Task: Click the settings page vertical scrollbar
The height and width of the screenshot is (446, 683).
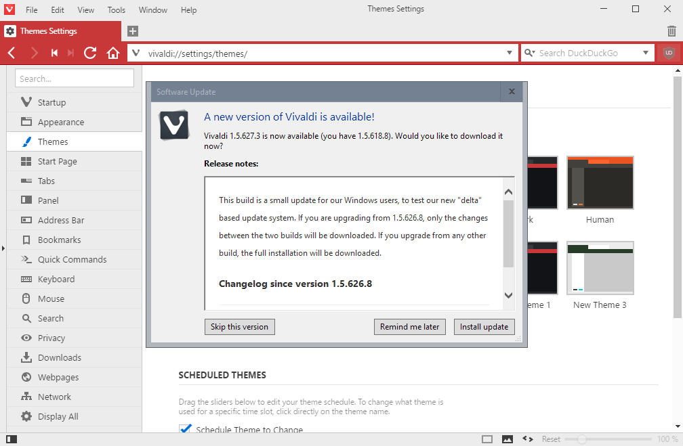Action: point(678,197)
